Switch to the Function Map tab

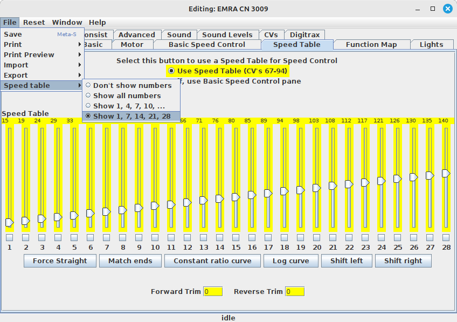click(371, 45)
